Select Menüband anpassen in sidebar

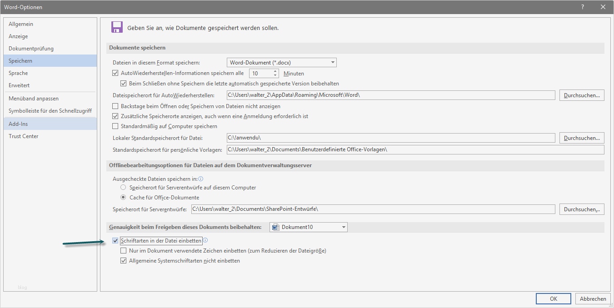[x=34, y=99]
